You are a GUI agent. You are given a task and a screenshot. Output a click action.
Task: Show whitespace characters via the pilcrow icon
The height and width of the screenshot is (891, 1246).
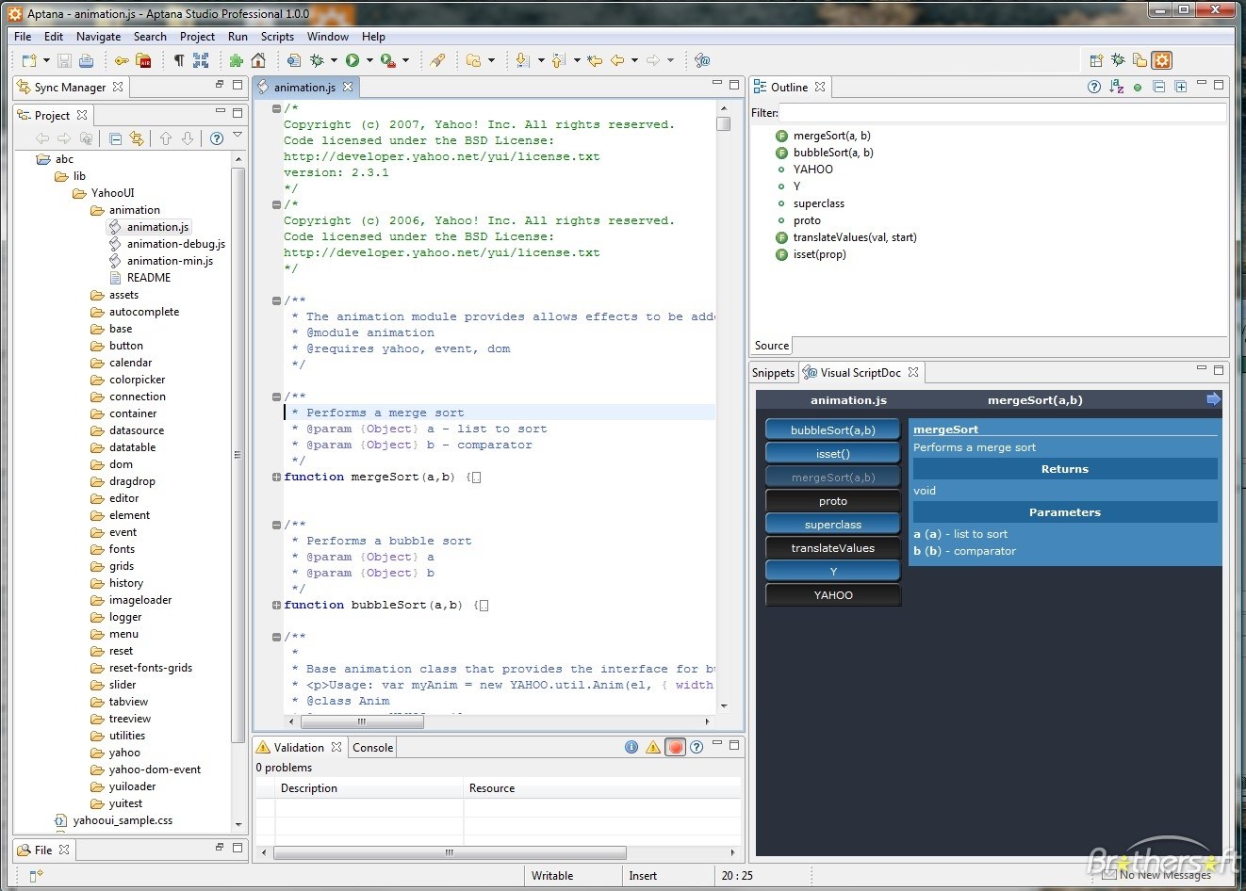[x=178, y=60]
